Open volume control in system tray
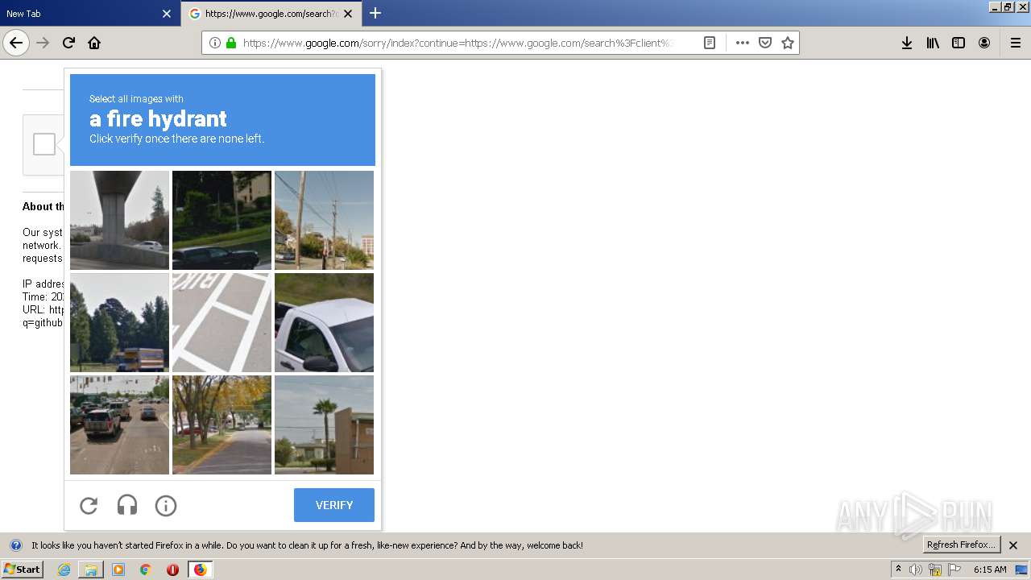The image size is (1031, 580). [916, 570]
